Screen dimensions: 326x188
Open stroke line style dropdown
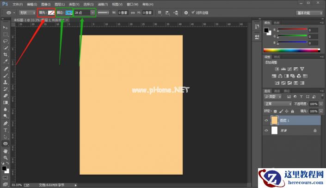click(x=103, y=13)
